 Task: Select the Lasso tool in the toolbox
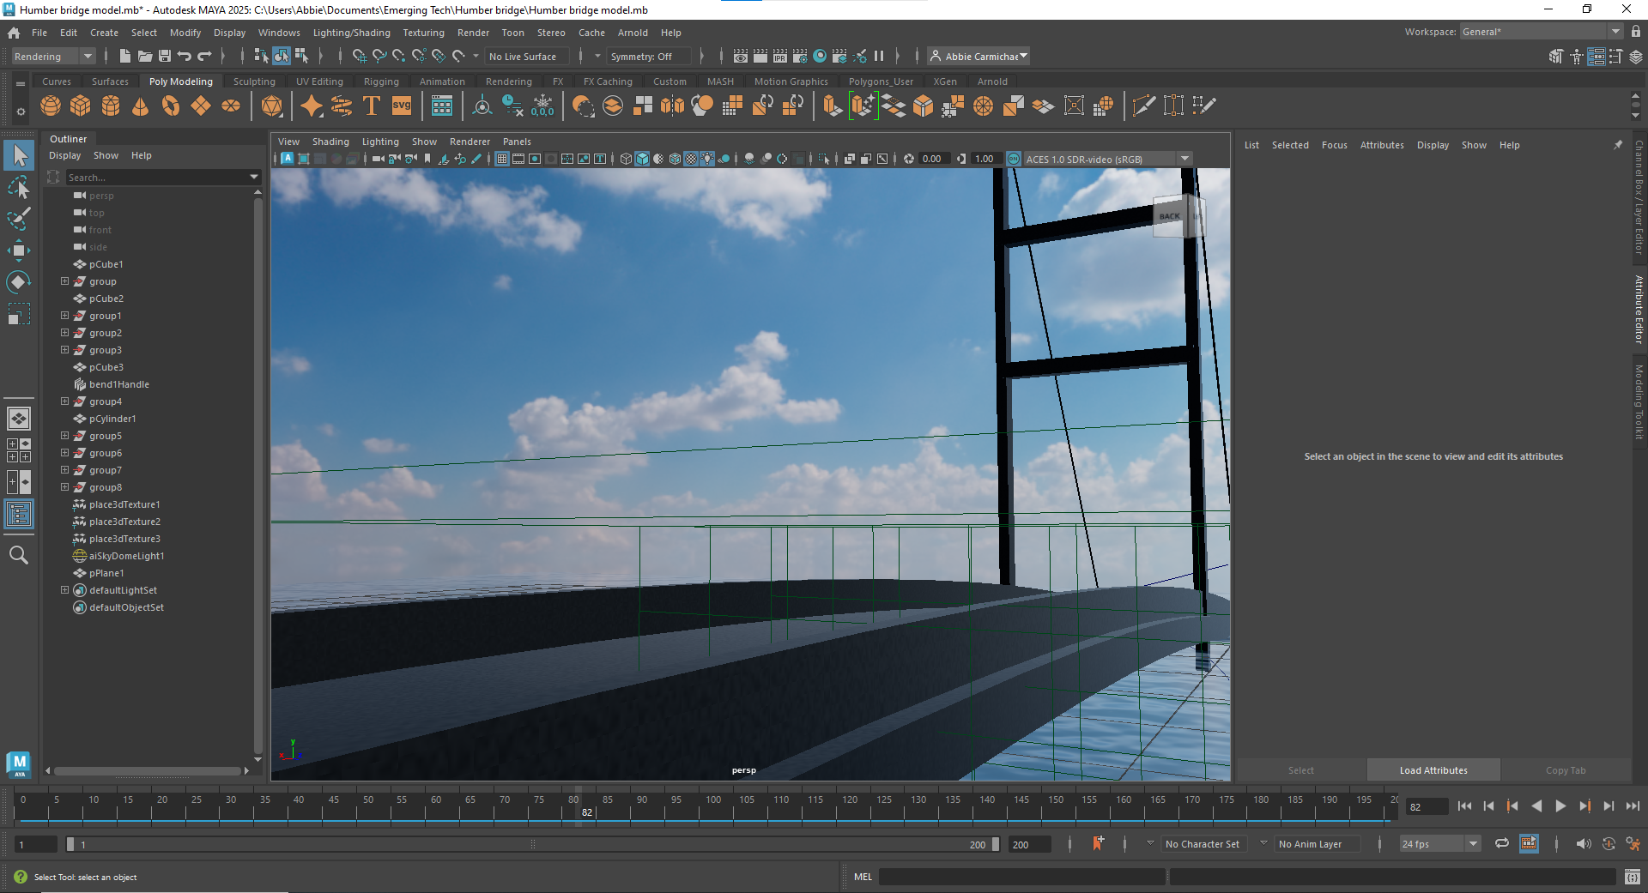19,187
